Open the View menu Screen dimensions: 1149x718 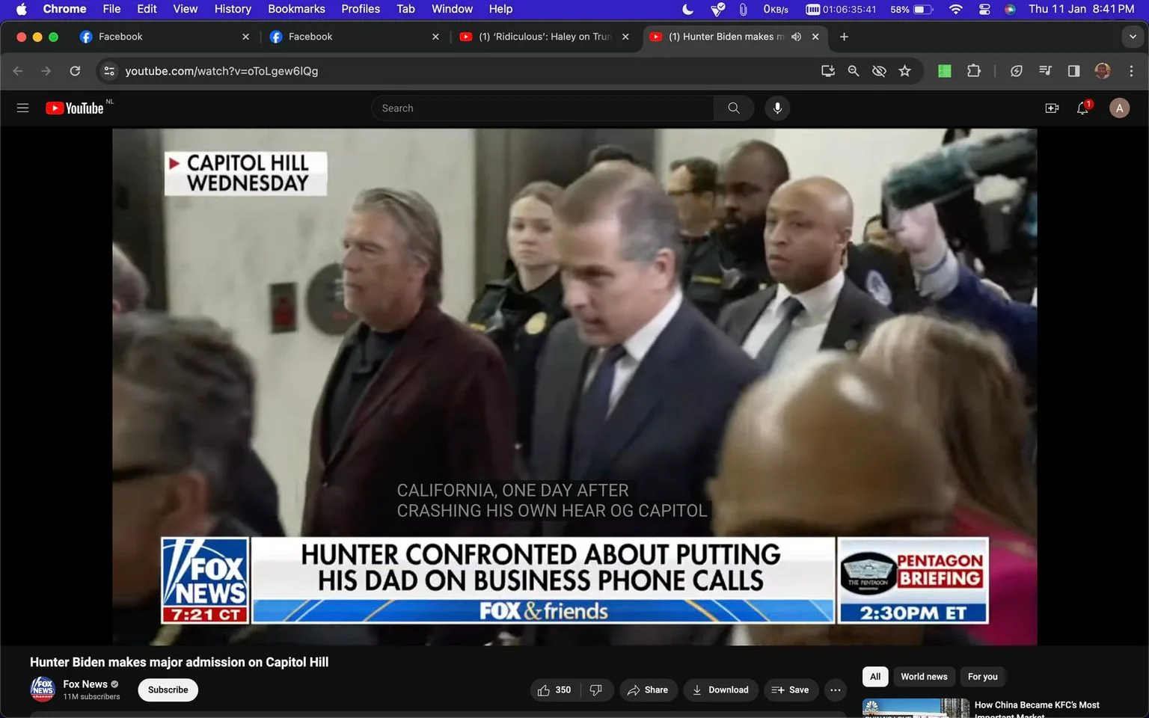(x=186, y=9)
